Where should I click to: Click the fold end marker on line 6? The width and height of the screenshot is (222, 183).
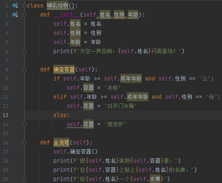click(x=24, y=51)
